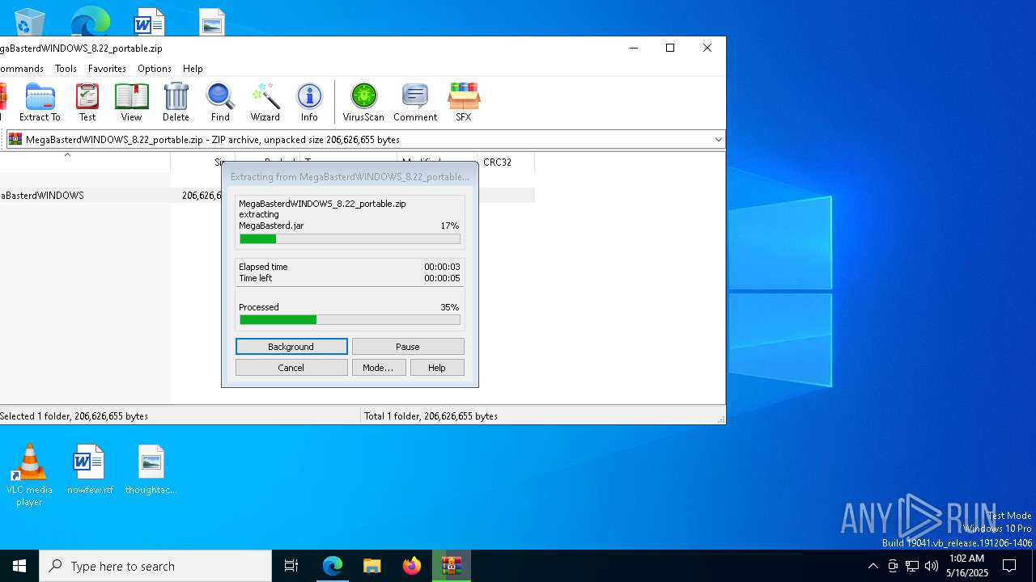Viewport: 1036px width, 582px height.
Task: Click the Test archive toolbar icon
Action: click(x=87, y=102)
